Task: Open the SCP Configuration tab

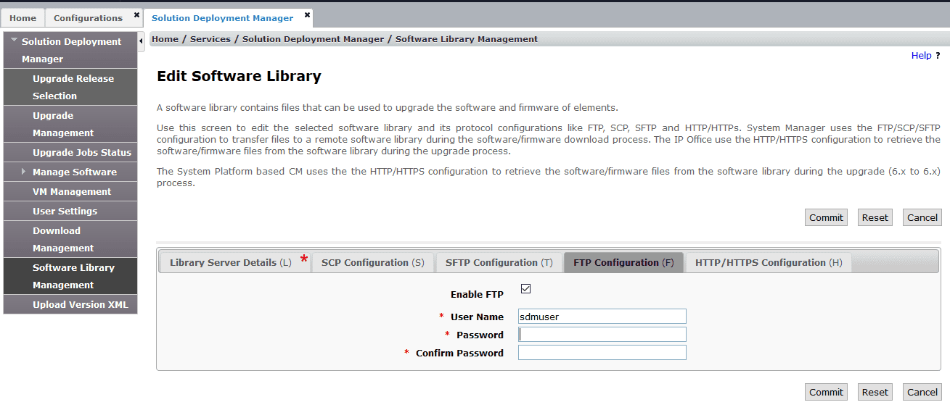Action: coord(372,262)
